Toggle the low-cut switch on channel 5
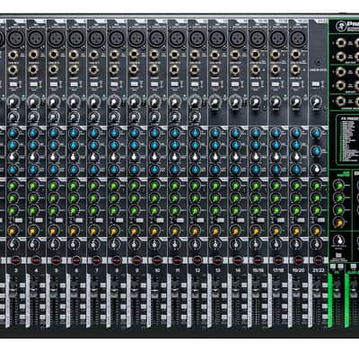This screenshot has height=359, width=359. 54,84
